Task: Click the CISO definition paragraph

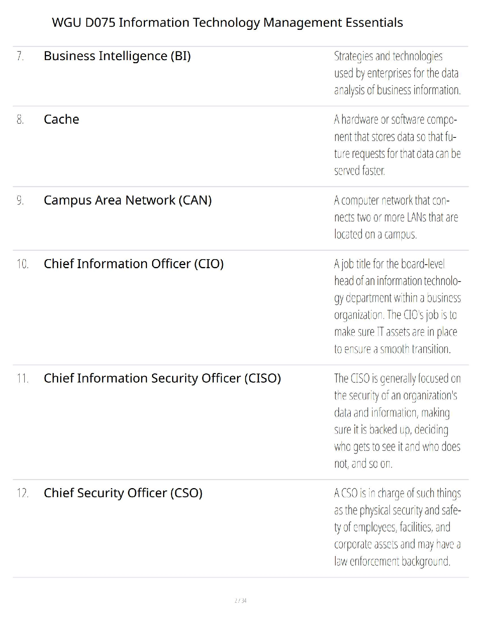Action: click(x=397, y=421)
